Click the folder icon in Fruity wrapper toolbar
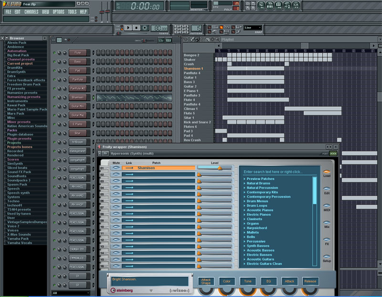The width and height of the screenshot is (382, 297). 105,154
